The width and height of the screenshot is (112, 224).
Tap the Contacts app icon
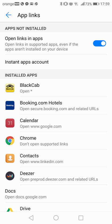(x=10, y=158)
